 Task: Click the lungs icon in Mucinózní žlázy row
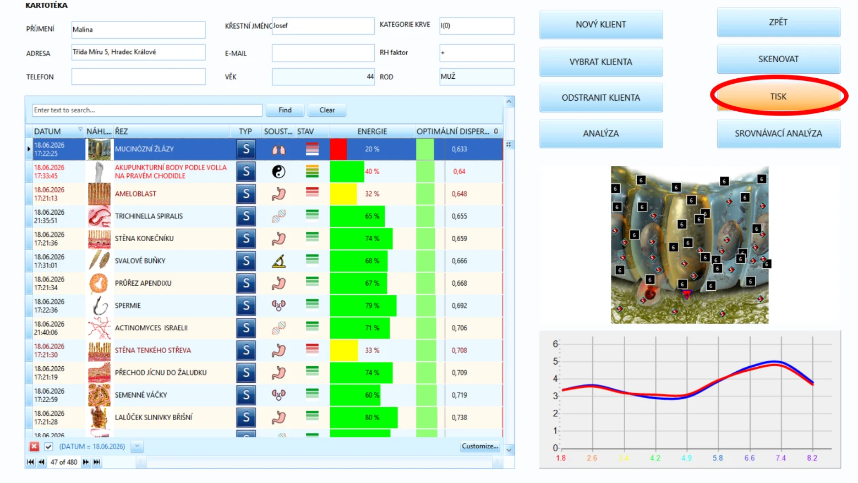(x=278, y=149)
